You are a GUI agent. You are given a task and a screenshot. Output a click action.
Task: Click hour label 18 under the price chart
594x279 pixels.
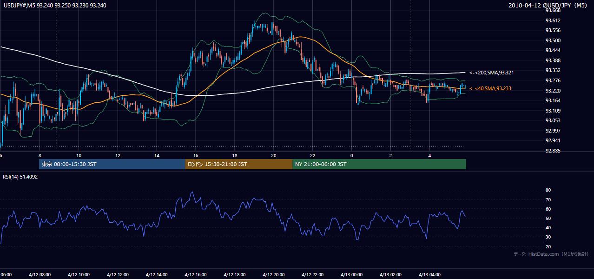(235, 155)
